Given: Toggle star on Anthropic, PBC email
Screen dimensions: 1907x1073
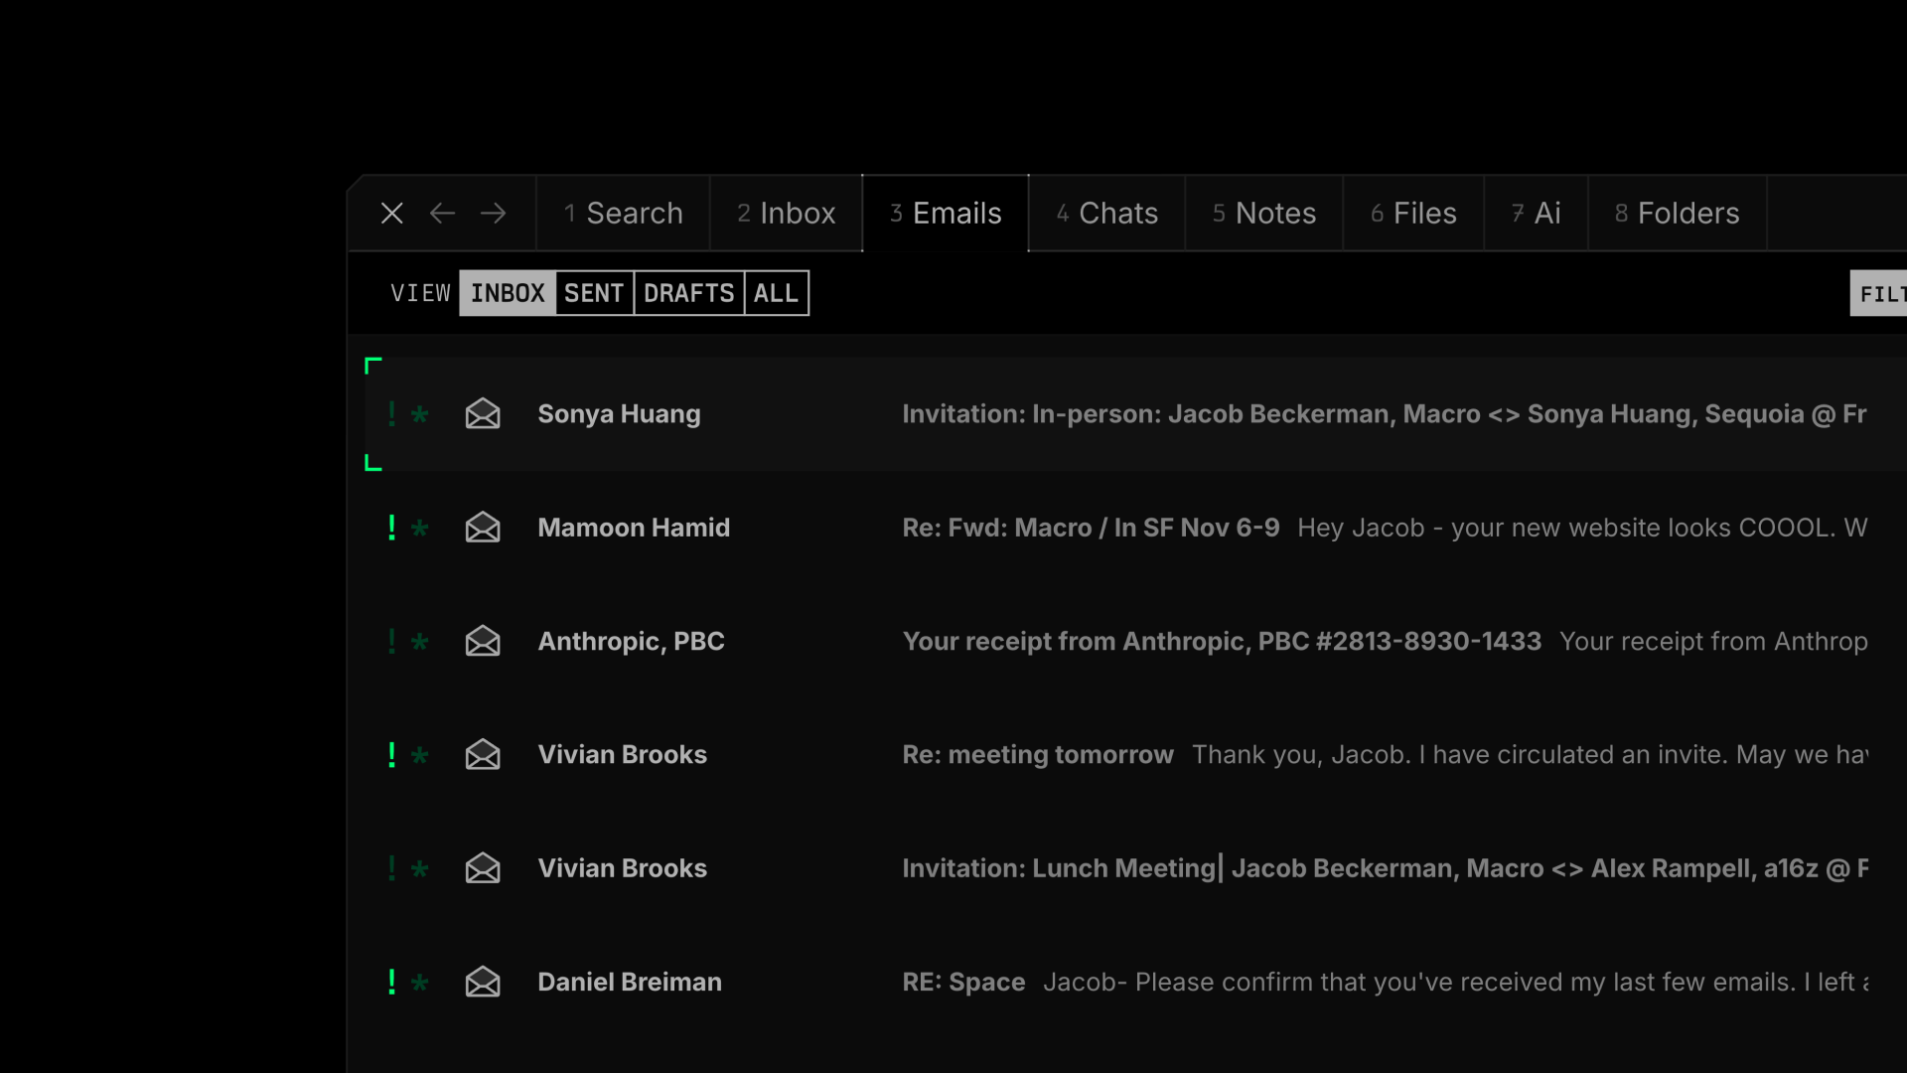Looking at the screenshot, I should pos(420,643).
